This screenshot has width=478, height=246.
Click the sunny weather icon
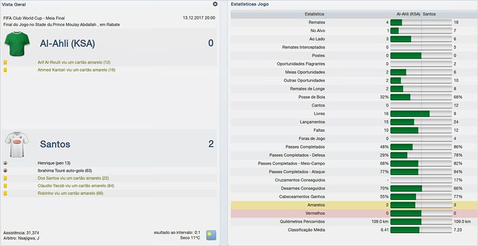(x=212, y=235)
